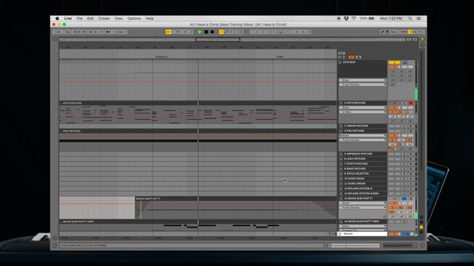This screenshot has height=266, width=474.
Task: Start playback with the green Play button
Action: (x=200, y=32)
